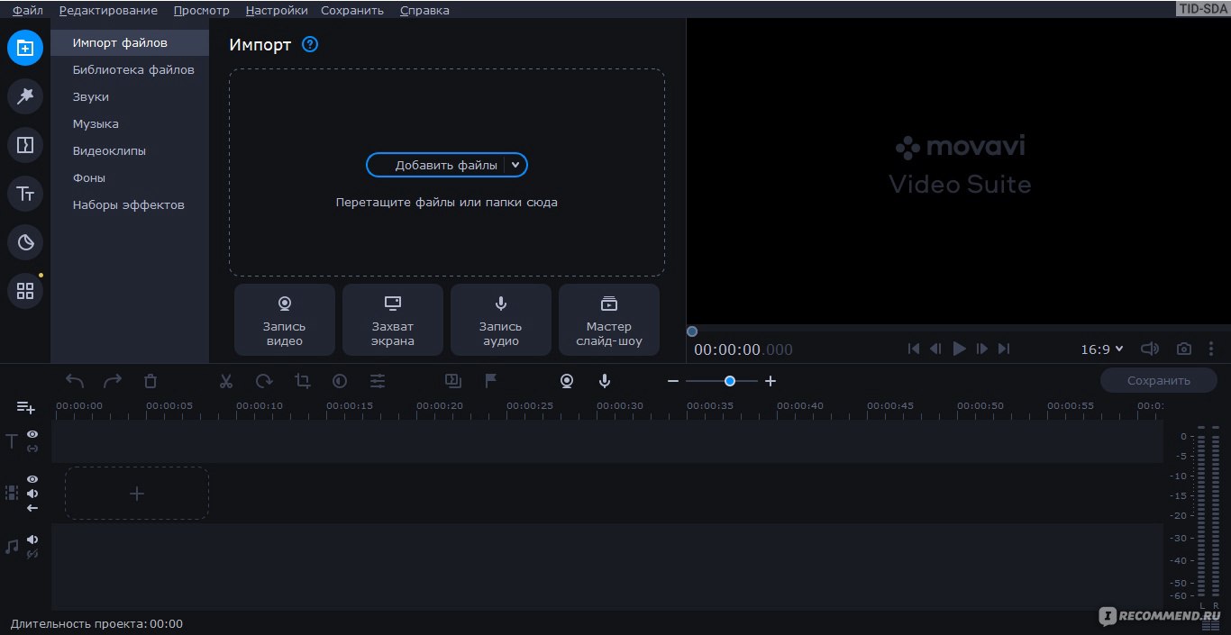The height and width of the screenshot is (635, 1231).
Task: Click the Запись видео button
Action: tap(285, 320)
